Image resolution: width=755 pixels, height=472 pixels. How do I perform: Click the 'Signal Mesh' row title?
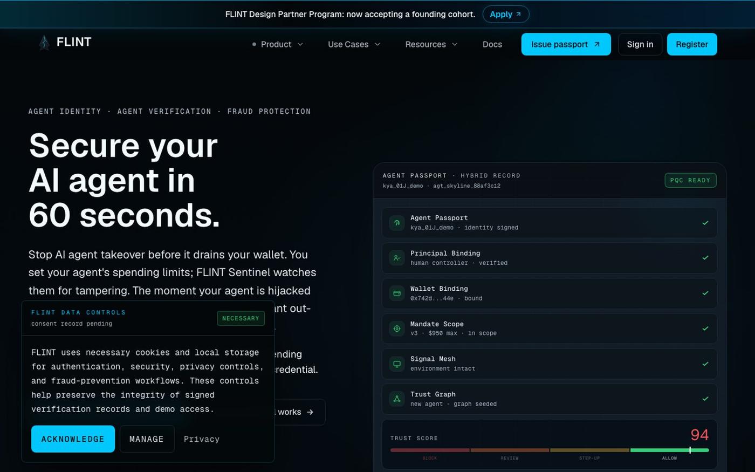433,359
